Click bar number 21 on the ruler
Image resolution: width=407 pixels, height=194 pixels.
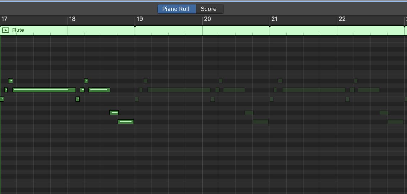click(x=275, y=19)
